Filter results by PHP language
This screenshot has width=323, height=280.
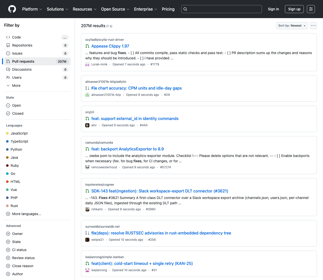point(37,198)
